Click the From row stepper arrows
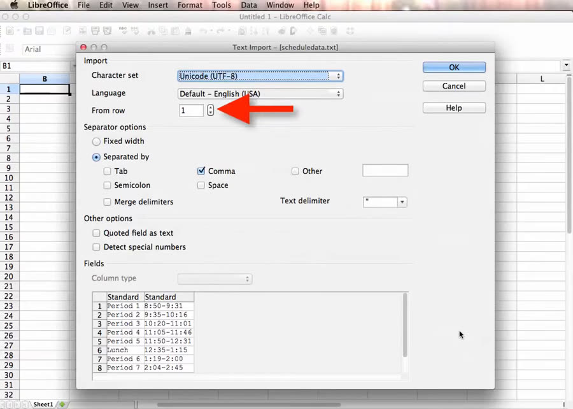573x409 pixels. [x=210, y=110]
